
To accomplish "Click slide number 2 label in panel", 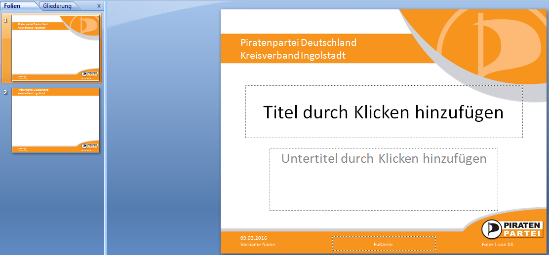I will click(x=6, y=92).
